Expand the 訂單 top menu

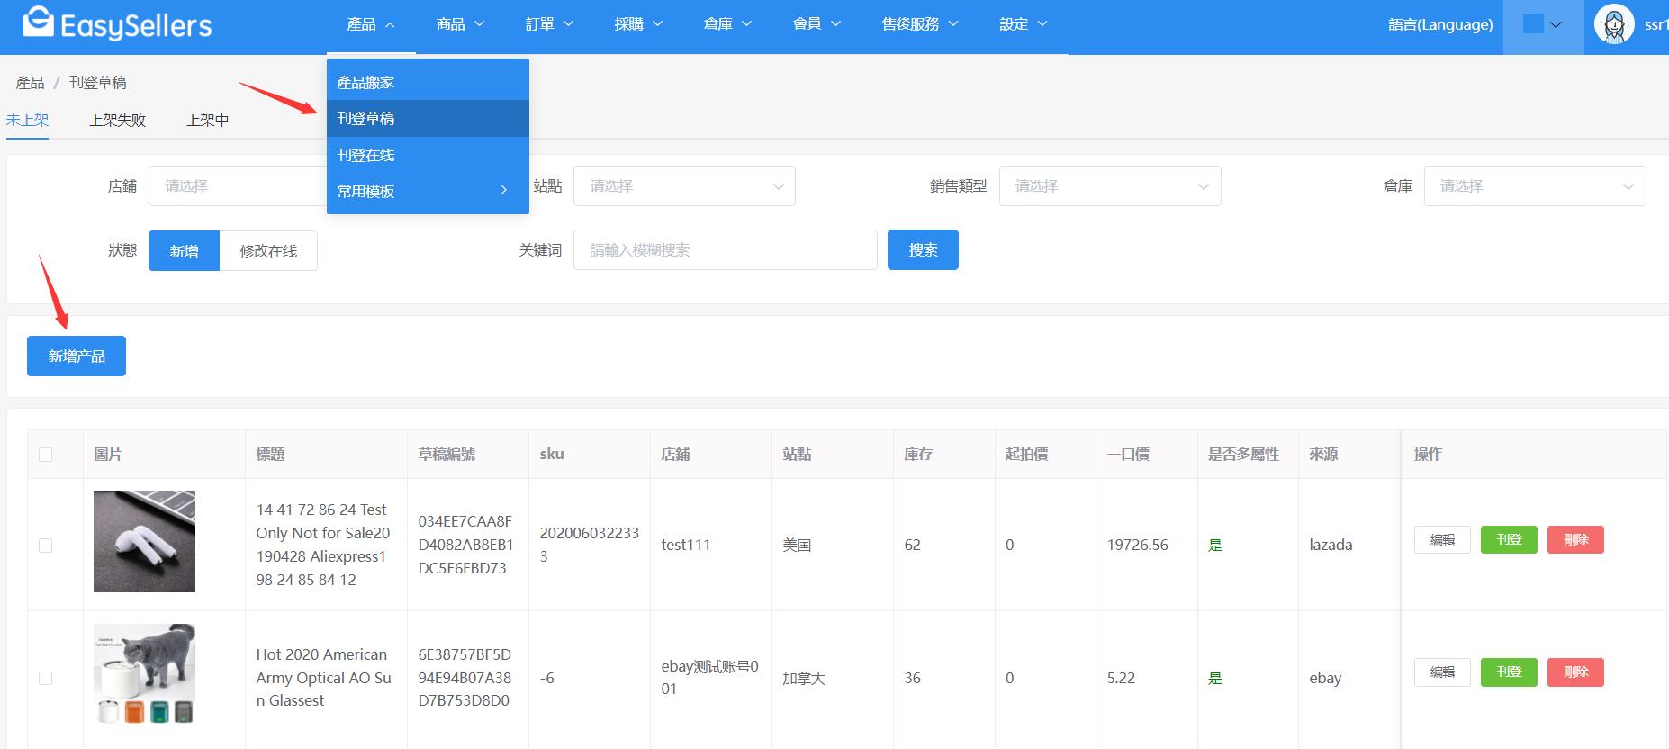549,24
